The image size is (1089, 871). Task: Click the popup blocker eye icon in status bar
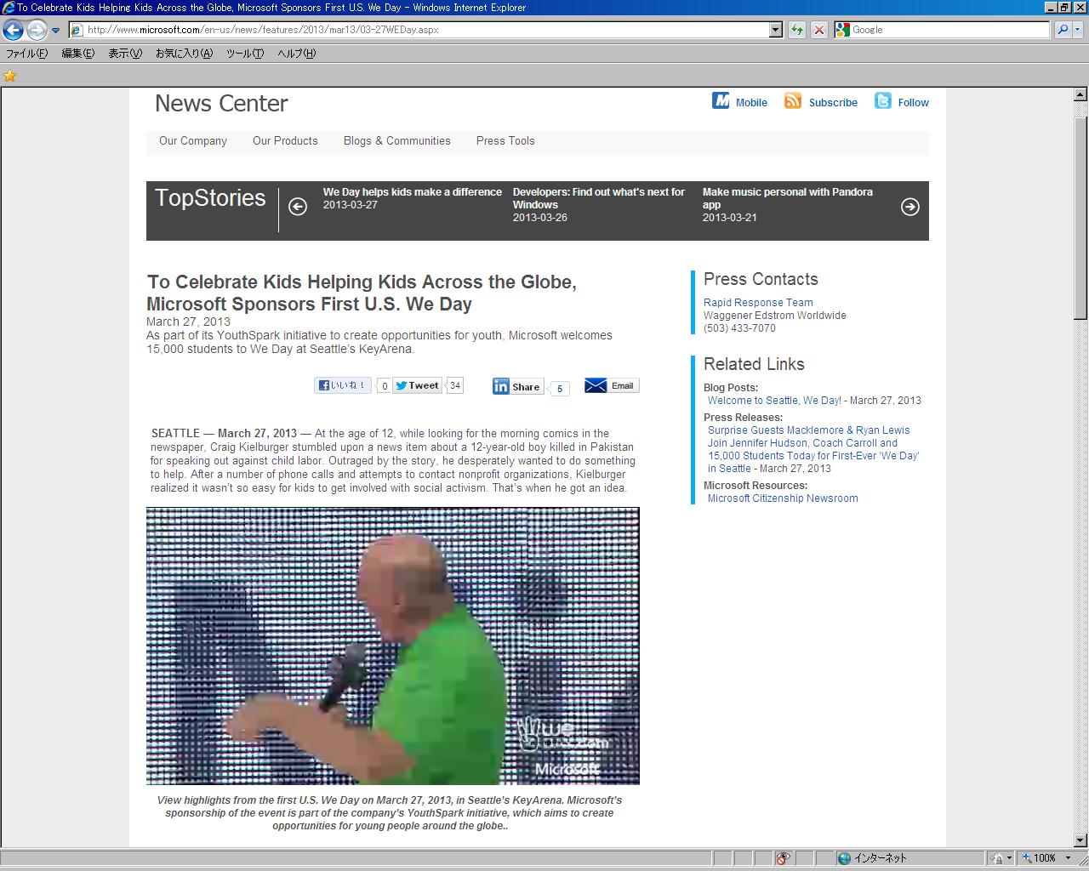(x=783, y=858)
